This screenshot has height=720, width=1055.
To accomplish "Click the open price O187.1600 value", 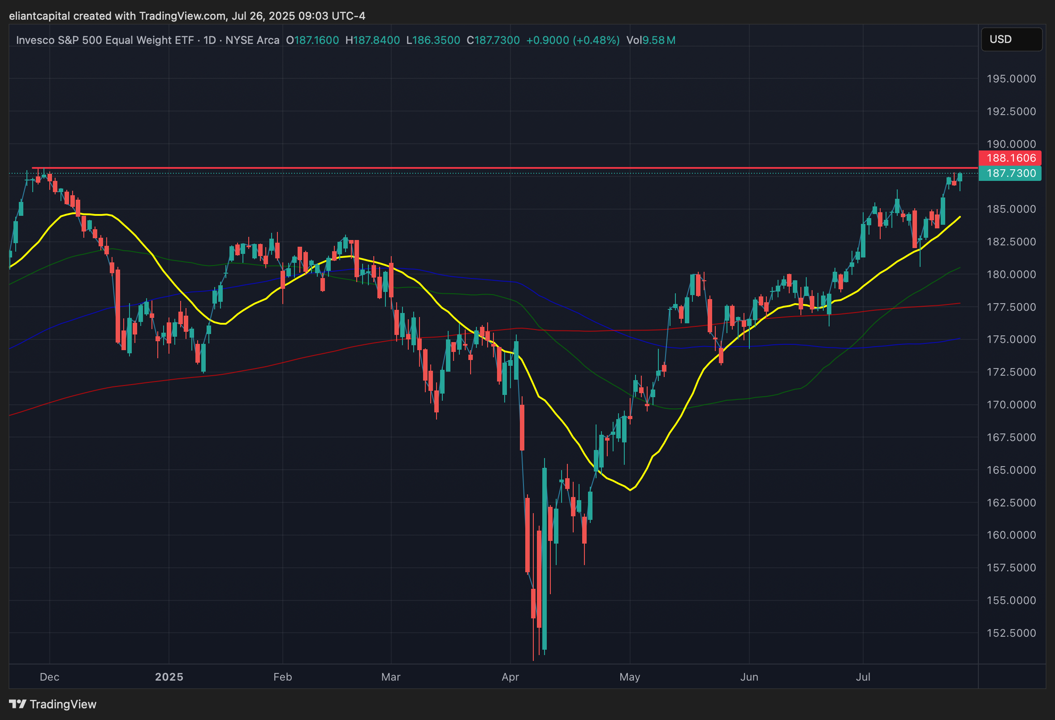I will pos(313,40).
